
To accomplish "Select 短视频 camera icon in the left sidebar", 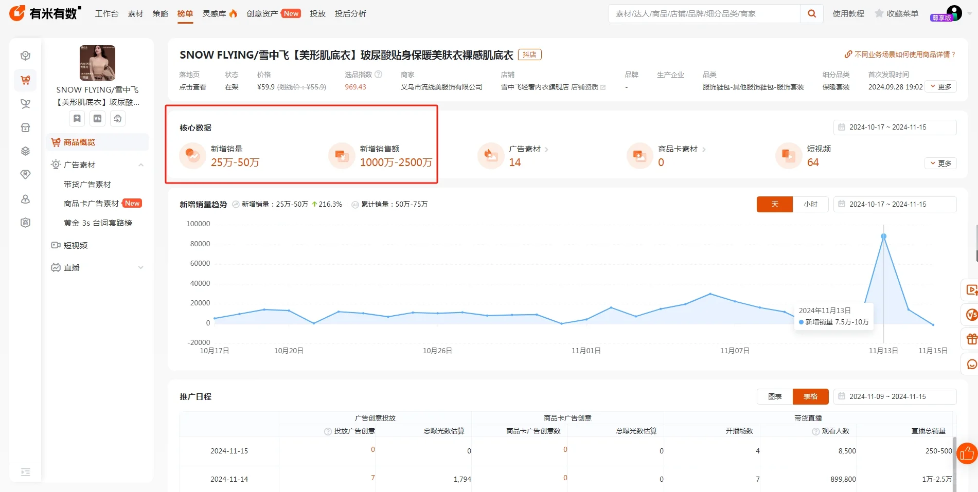I will coord(56,245).
